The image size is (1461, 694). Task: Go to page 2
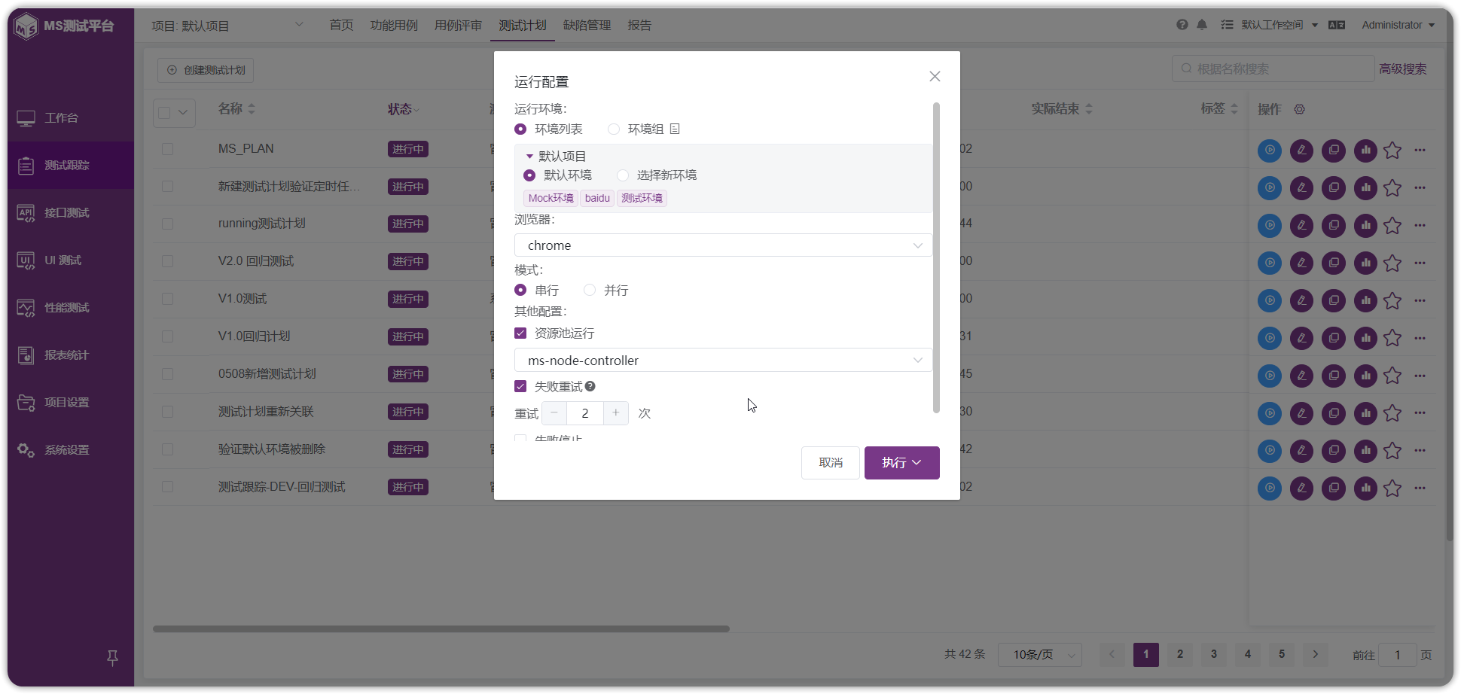[1180, 654]
